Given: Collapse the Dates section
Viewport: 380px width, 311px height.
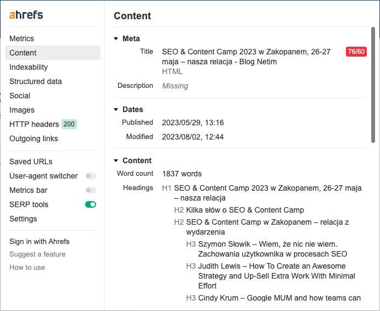Looking at the screenshot, I should click(116, 110).
